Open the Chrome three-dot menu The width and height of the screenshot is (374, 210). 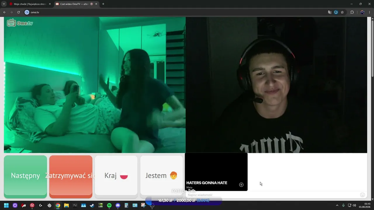click(x=369, y=12)
